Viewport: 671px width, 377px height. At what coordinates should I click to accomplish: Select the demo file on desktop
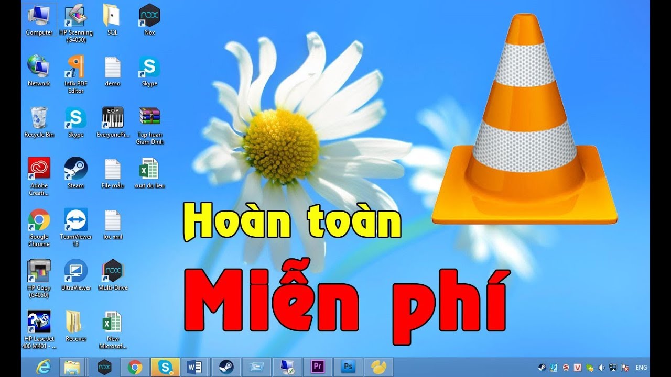113,72
